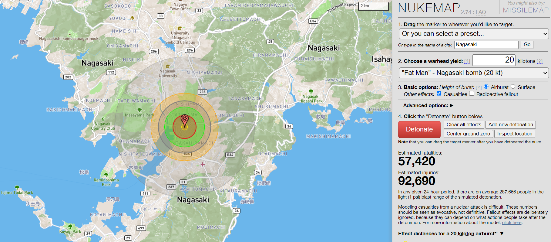Screen dimensions: 551x242
Task: Expand the Advanced options section
Action: pos(428,105)
